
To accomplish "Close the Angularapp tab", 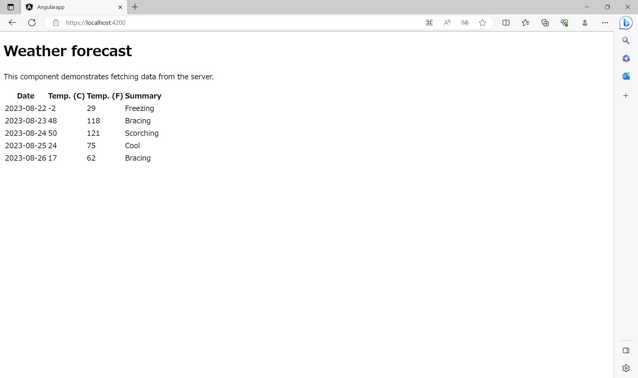I will pyautogui.click(x=120, y=7).
